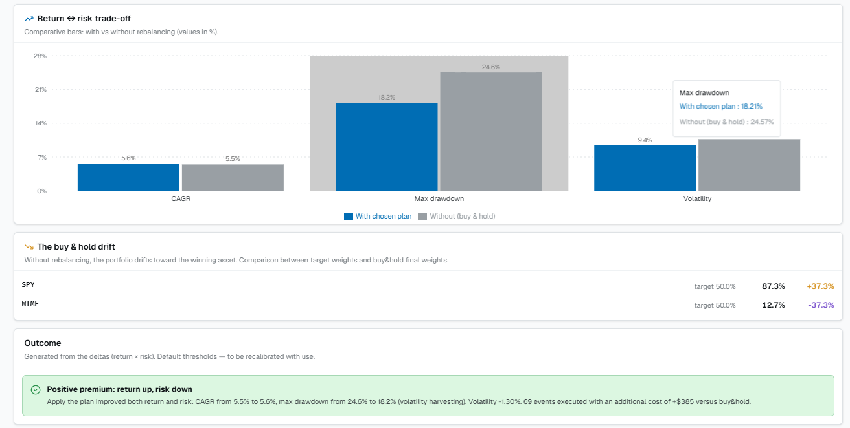Click the downward trend icon beside buy & hold drift
850x428 pixels.
[29, 247]
